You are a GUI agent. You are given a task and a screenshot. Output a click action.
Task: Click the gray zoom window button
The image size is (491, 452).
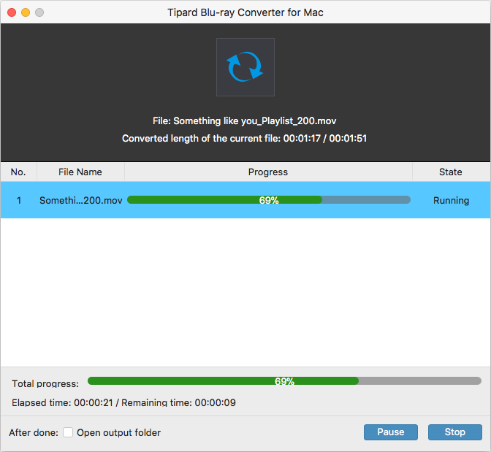pos(39,12)
